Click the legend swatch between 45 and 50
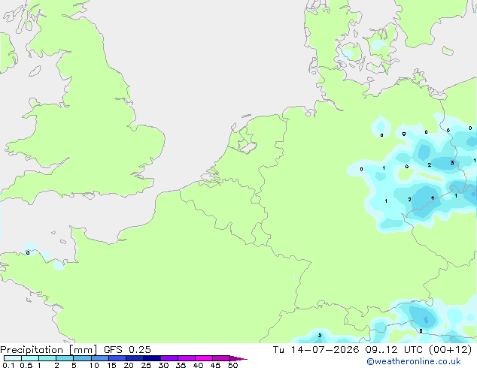The image size is (477, 368). click(221, 358)
